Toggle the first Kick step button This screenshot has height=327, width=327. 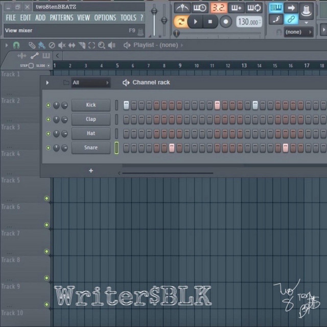(126, 105)
